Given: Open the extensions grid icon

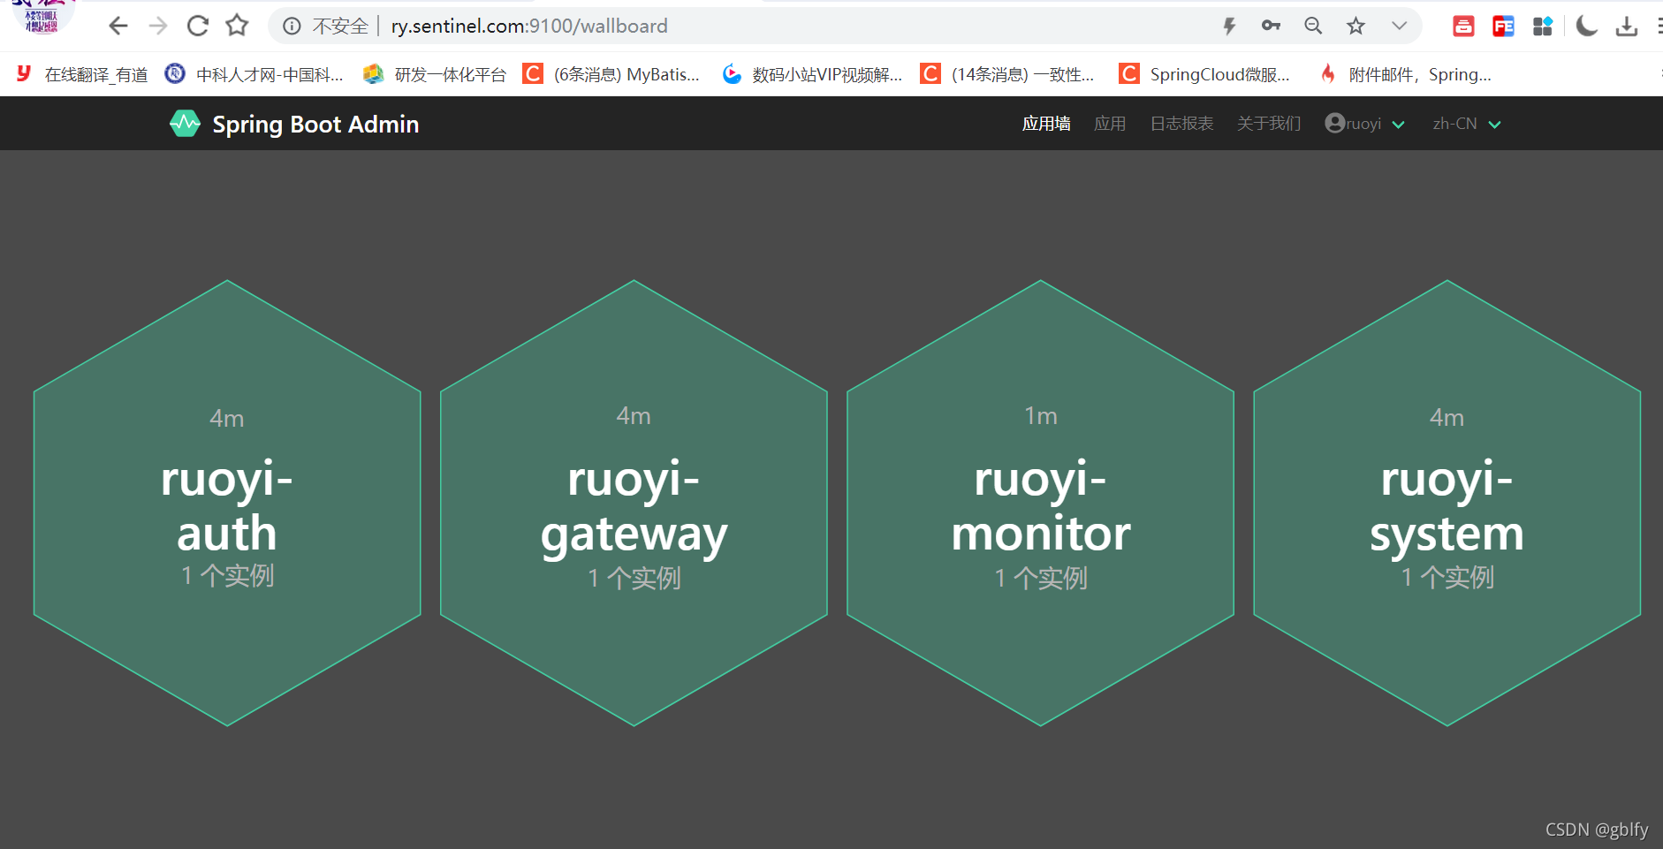Looking at the screenshot, I should pos(1543,27).
